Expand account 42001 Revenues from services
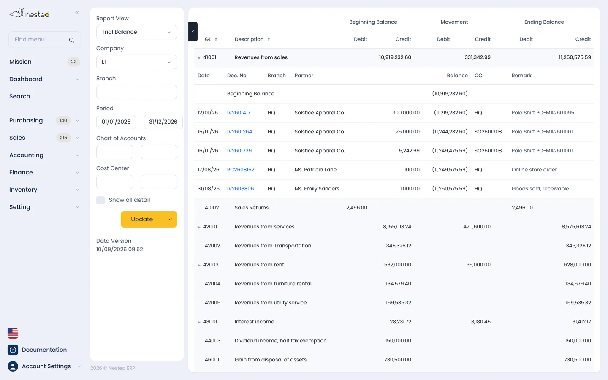 (x=199, y=227)
